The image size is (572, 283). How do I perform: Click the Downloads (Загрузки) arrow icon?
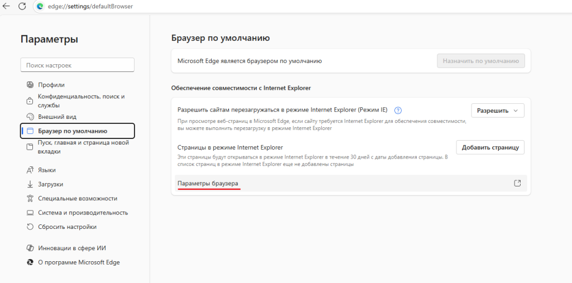pyautogui.click(x=30, y=184)
